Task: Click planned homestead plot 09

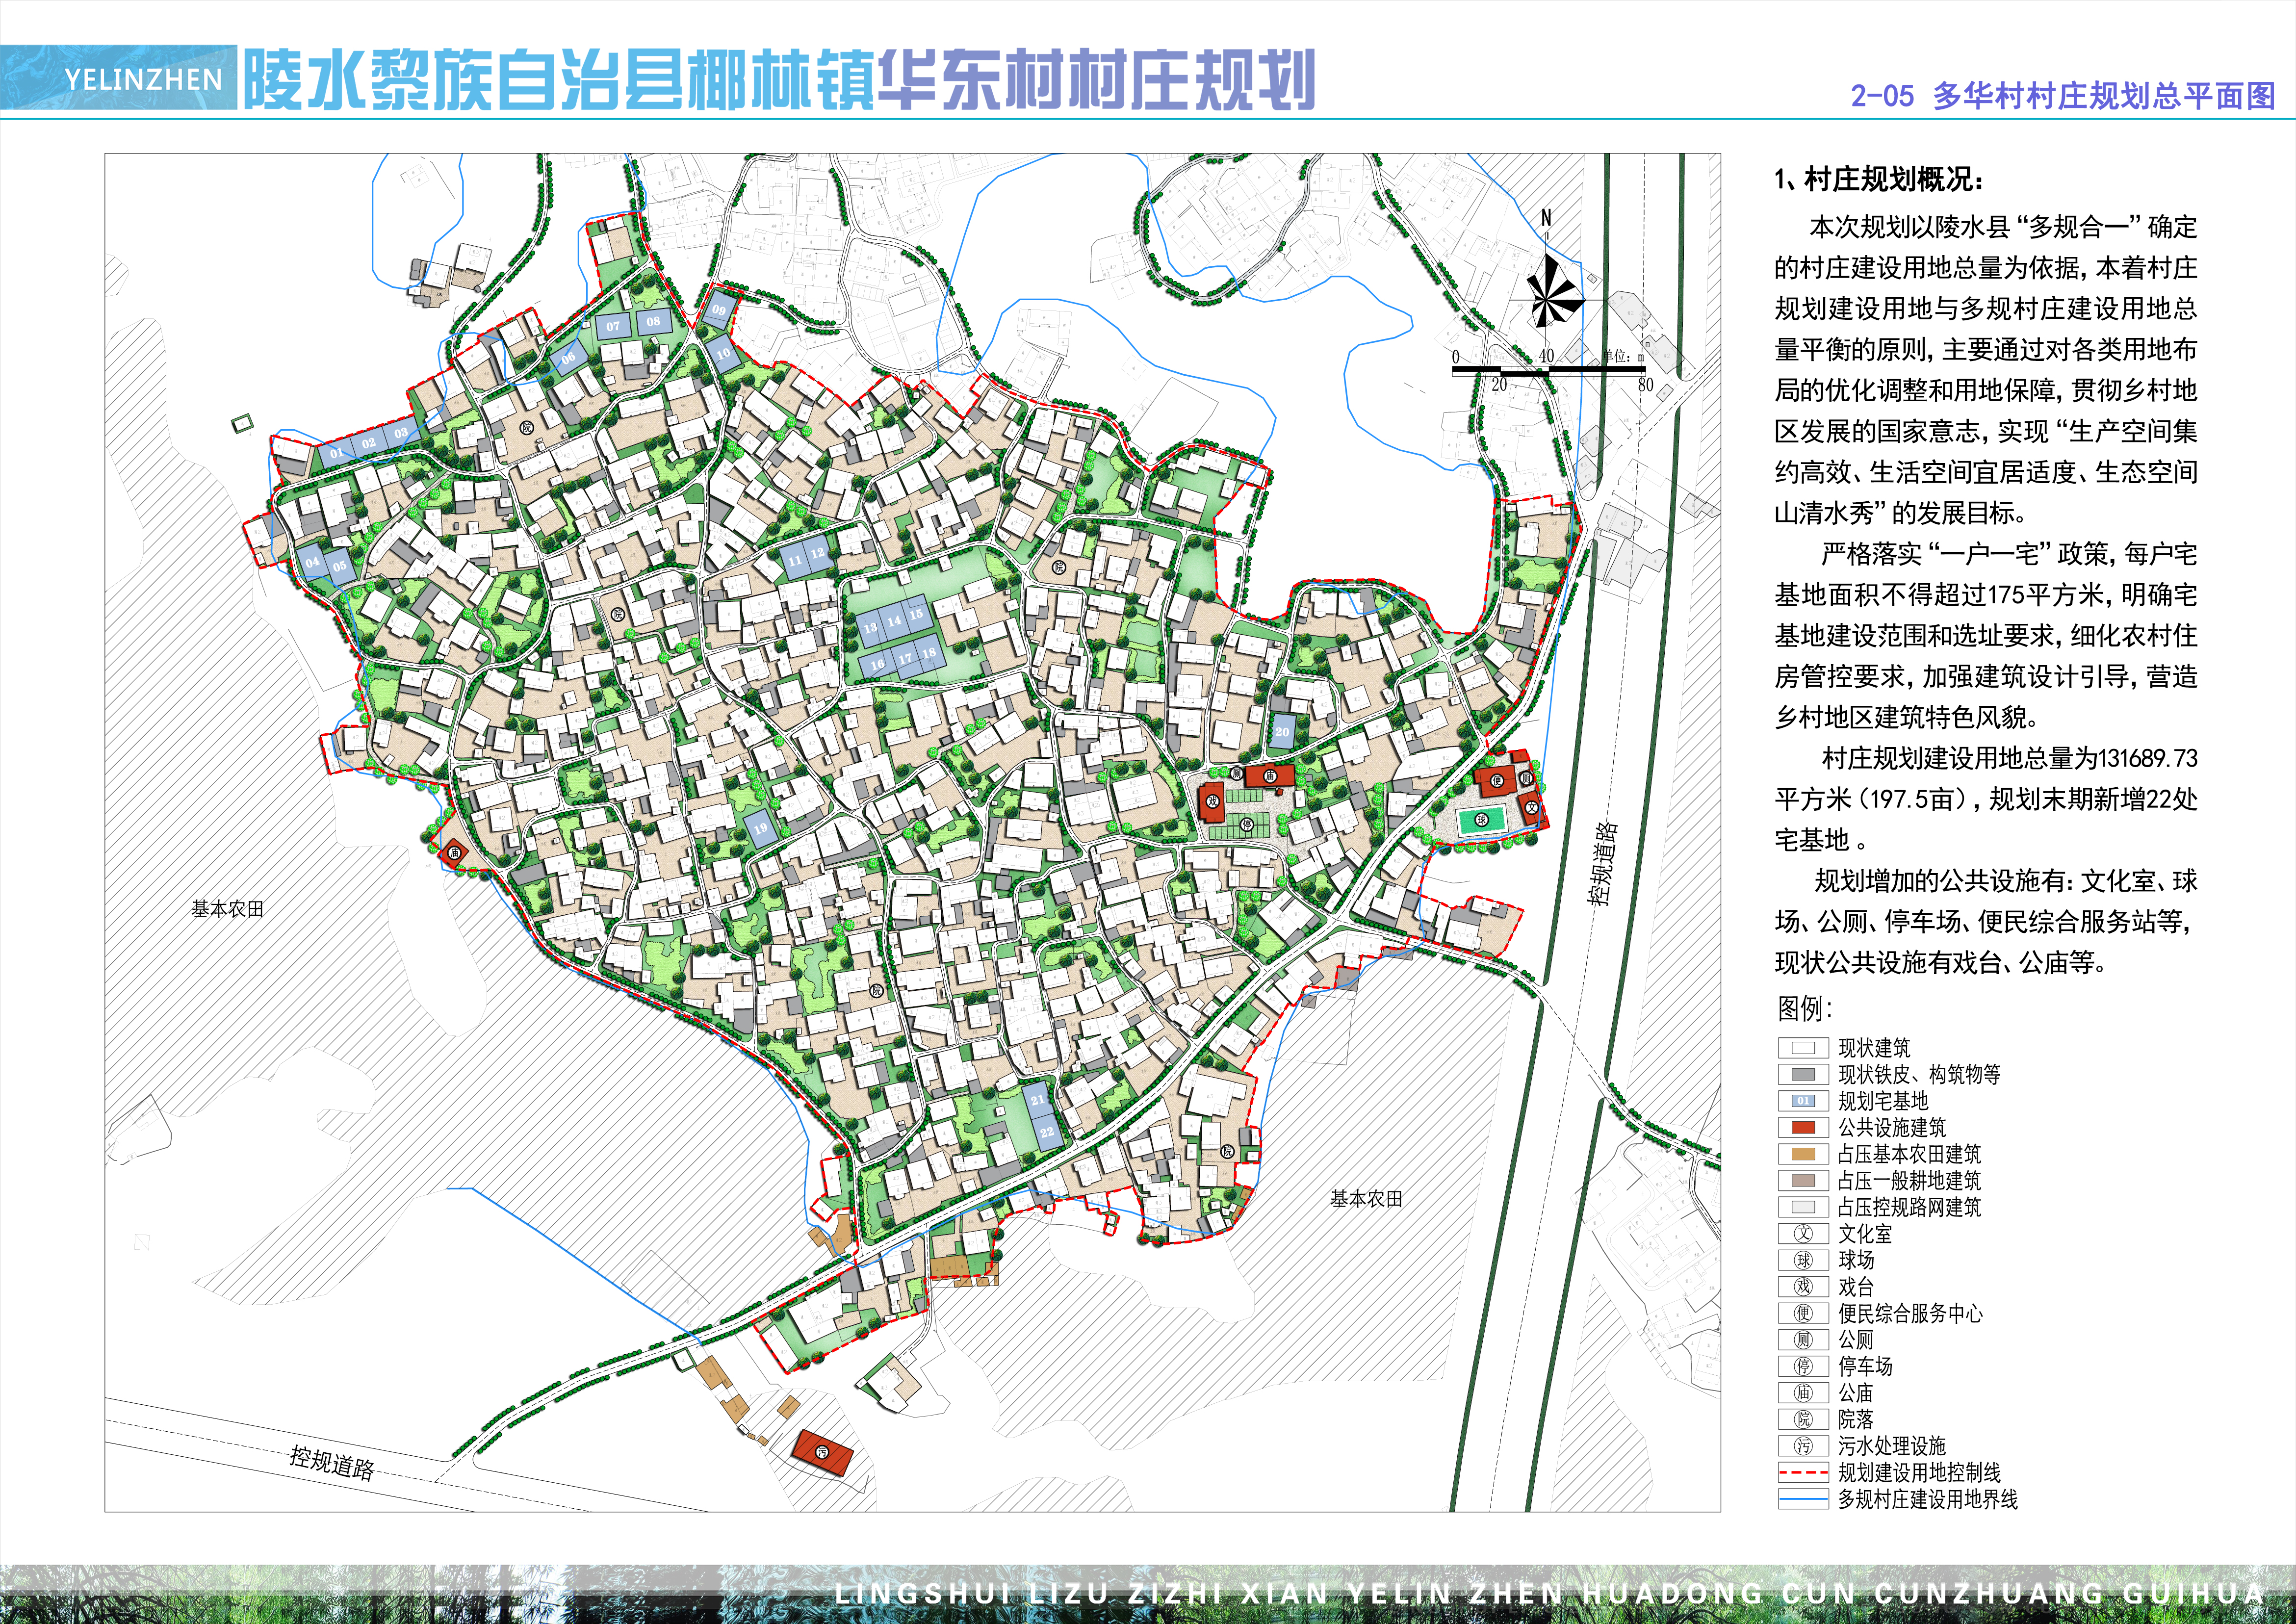Action: pyautogui.click(x=719, y=310)
